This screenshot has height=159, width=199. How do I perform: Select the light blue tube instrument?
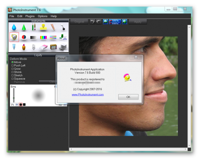(x=14, y=47)
